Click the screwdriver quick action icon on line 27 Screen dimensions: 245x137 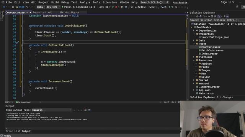click(18, 42)
